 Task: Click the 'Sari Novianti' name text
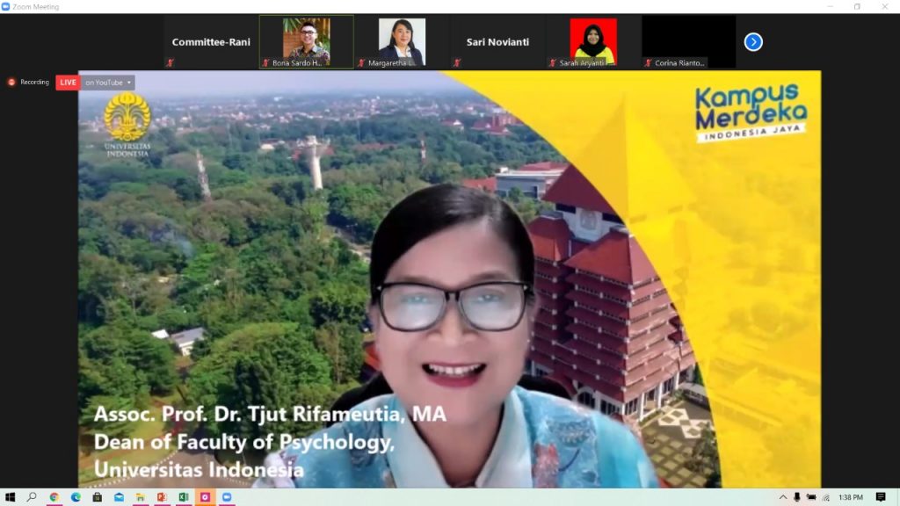(497, 42)
